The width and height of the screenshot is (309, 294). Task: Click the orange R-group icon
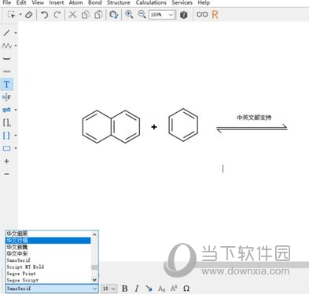(x=215, y=15)
